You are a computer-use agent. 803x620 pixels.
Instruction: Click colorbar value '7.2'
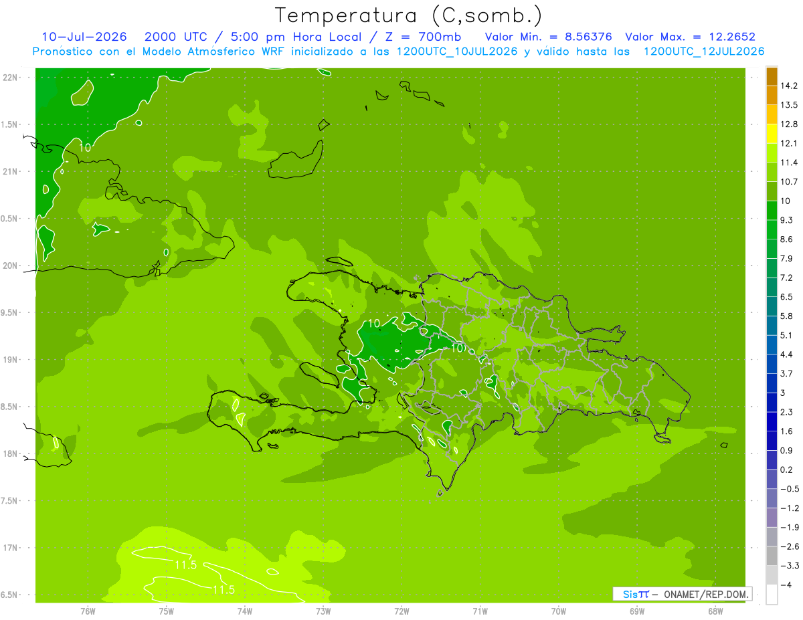(x=787, y=278)
